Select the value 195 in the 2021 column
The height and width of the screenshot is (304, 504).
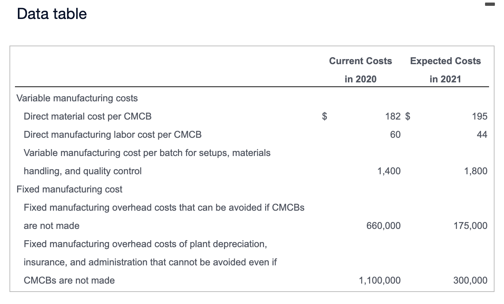(480, 116)
